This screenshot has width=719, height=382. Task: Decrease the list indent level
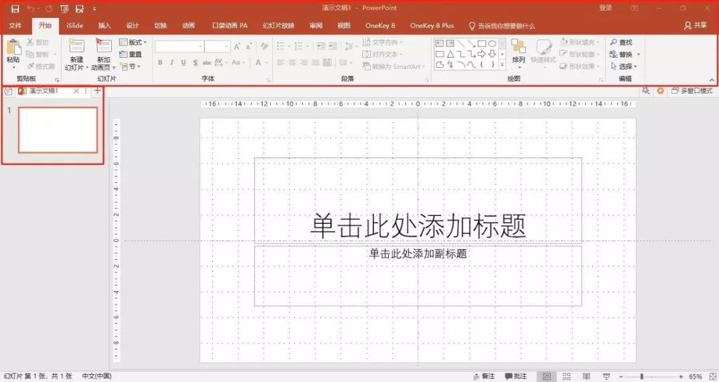pos(321,47)
